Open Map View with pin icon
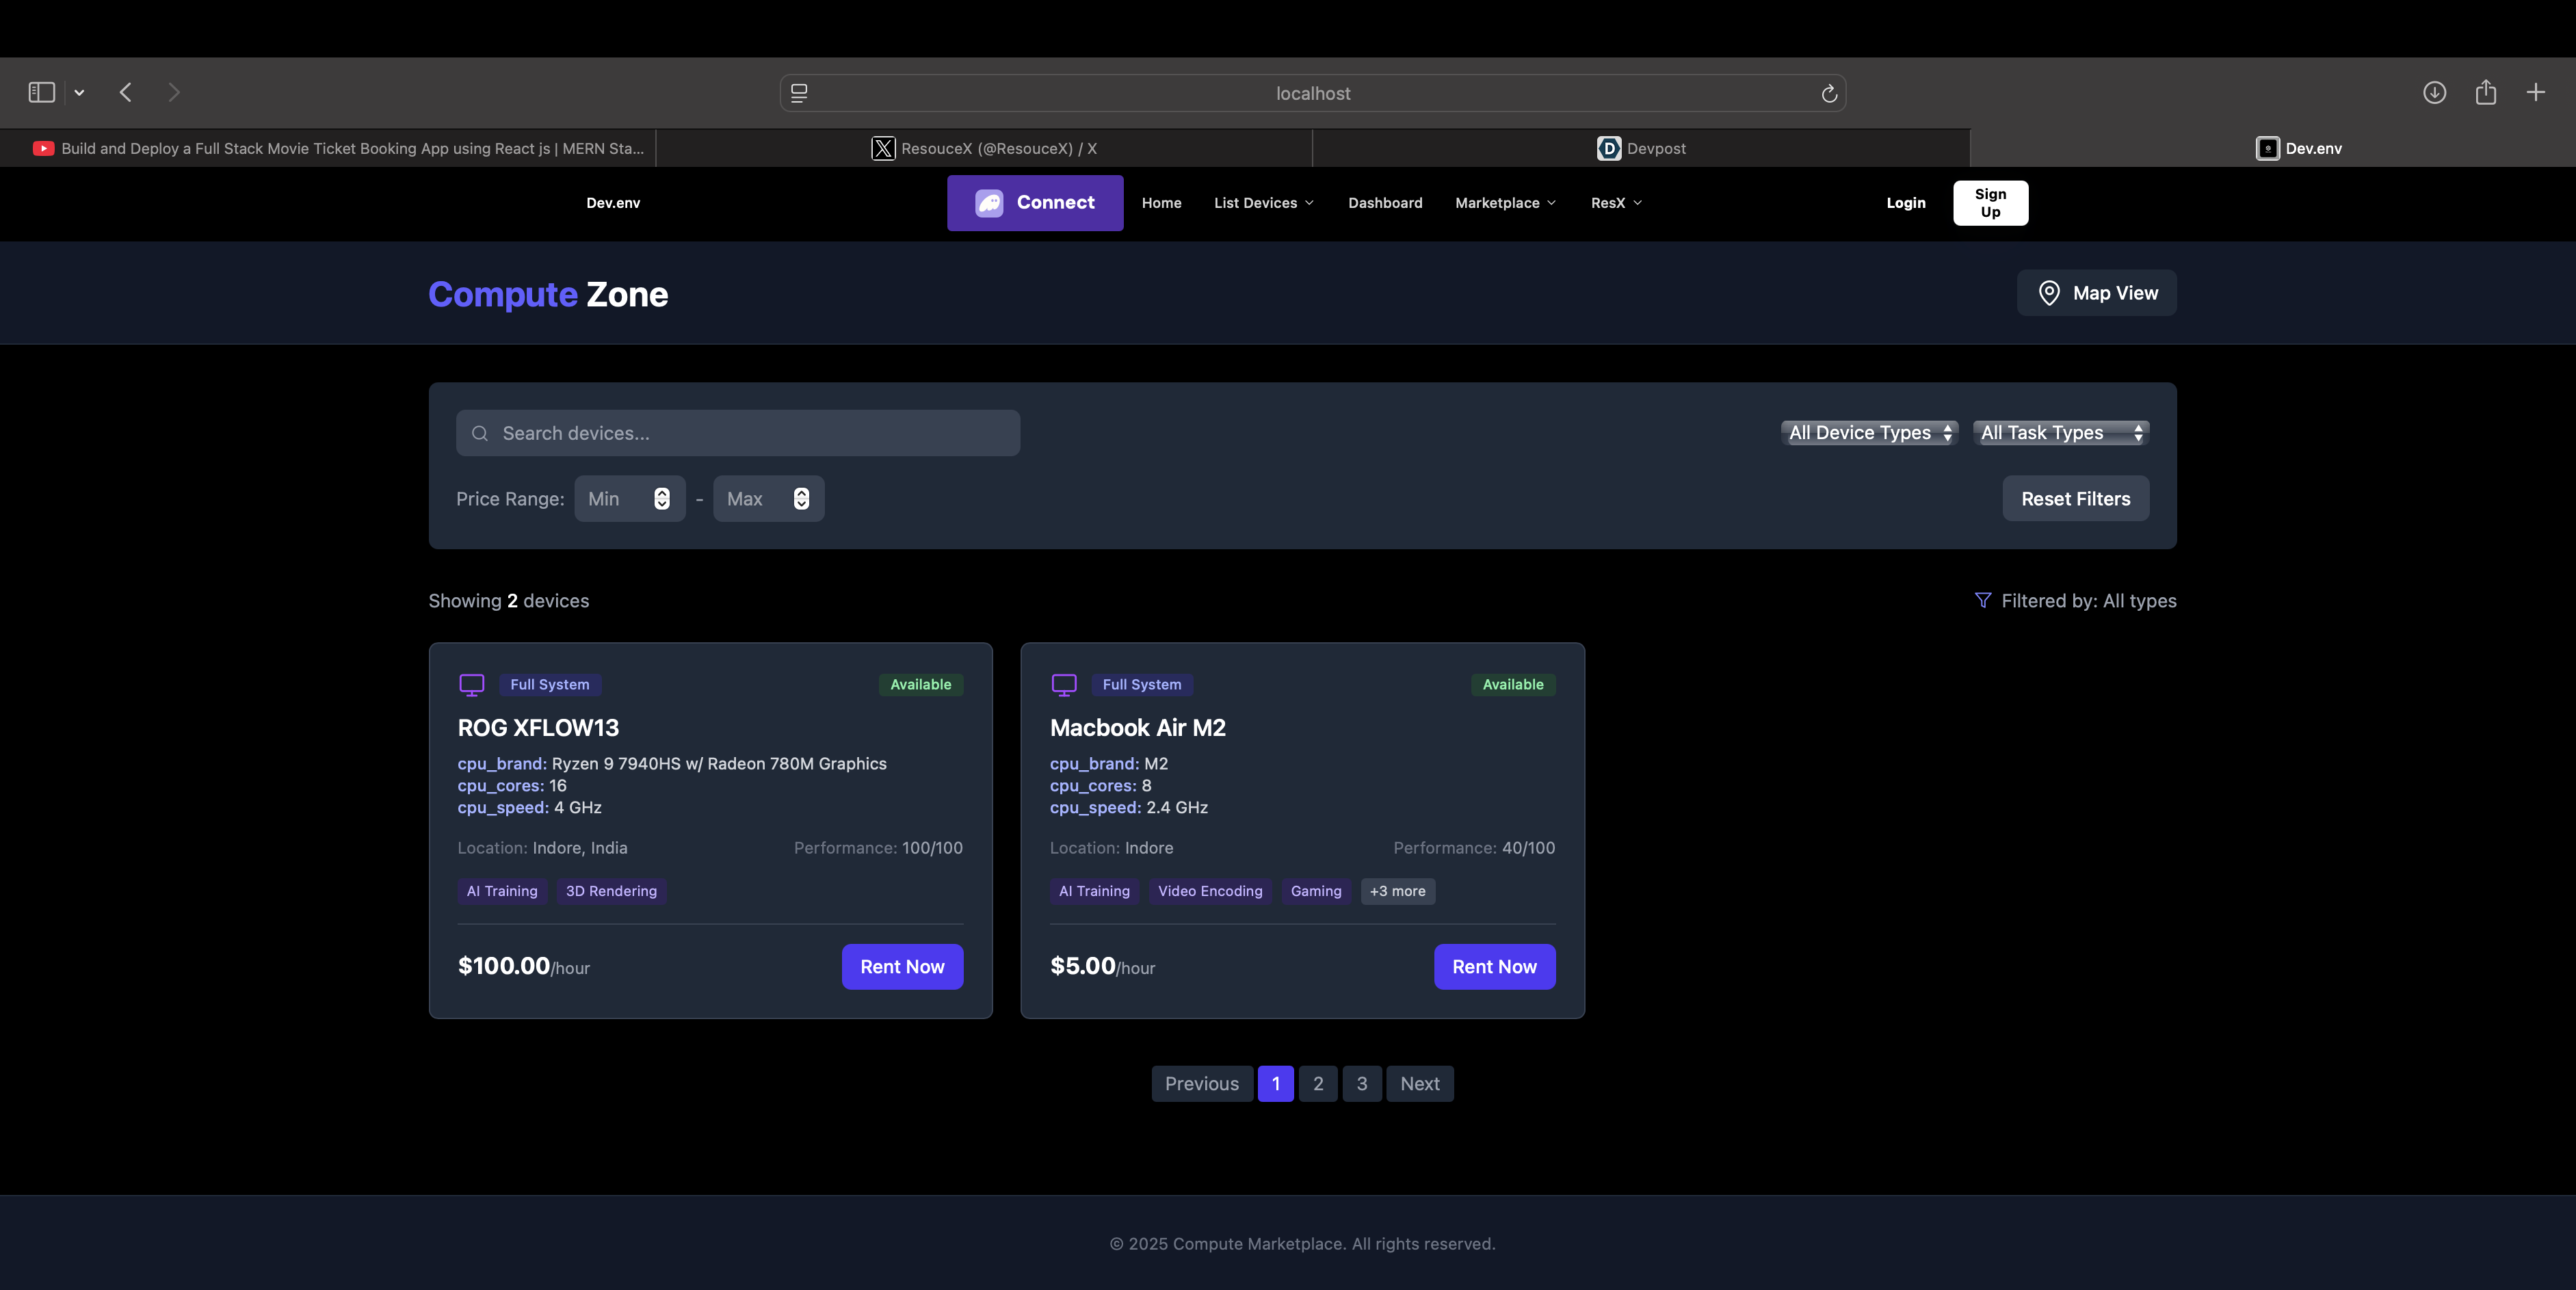The width and height of the screenshot is (2576, 1290). 2096,293
